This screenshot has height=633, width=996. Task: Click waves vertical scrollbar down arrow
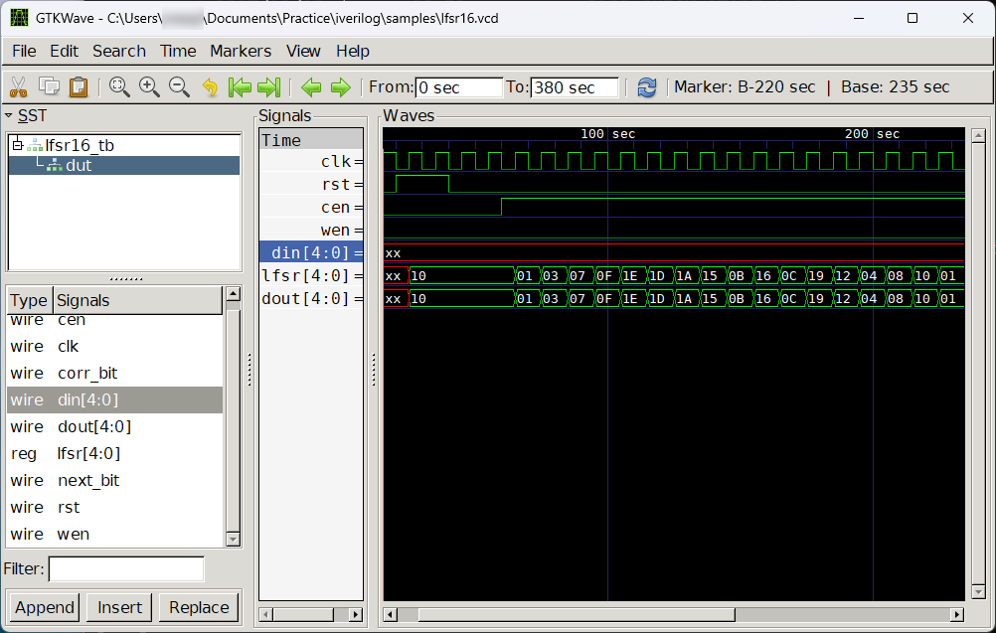(x=978, y=592)
